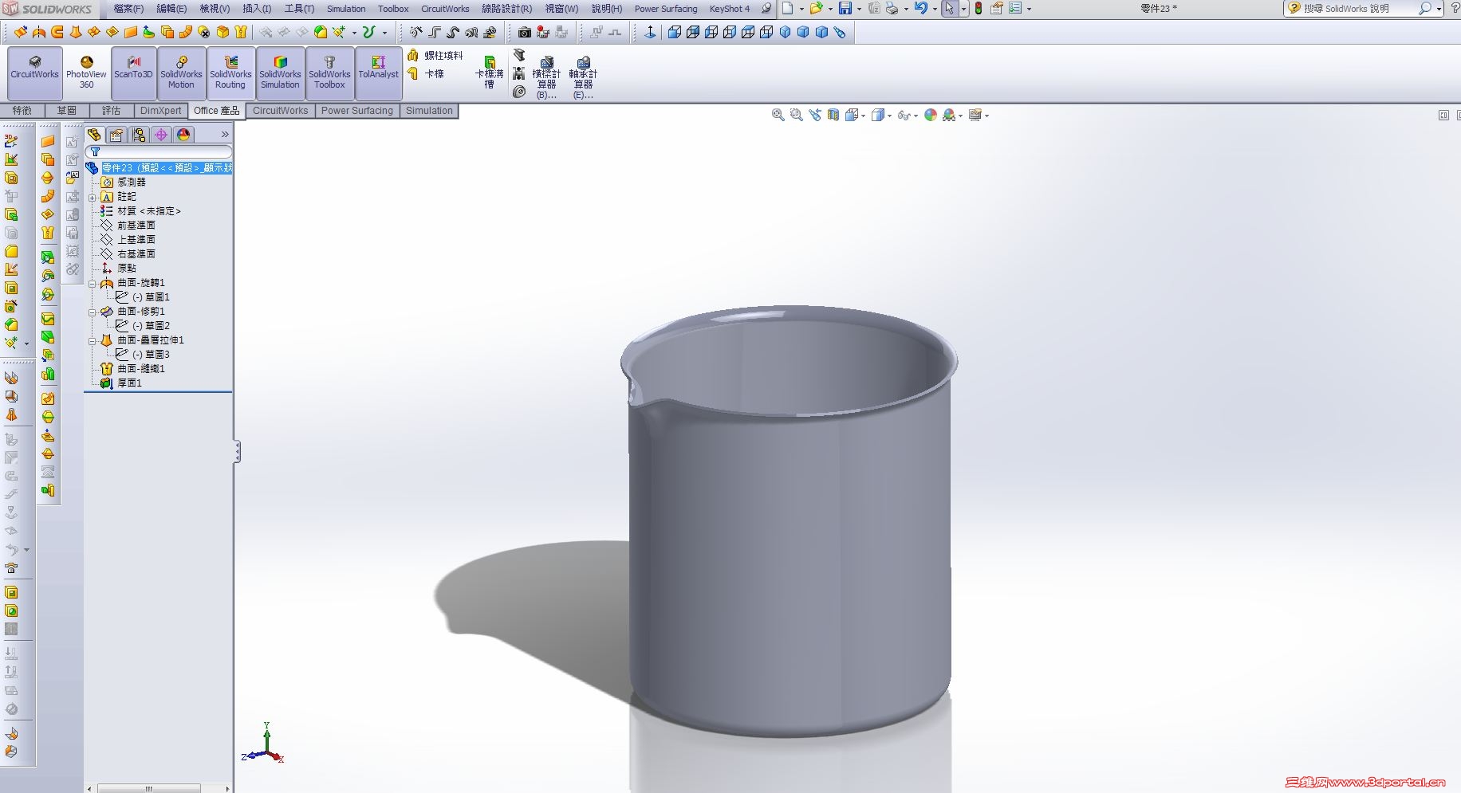The height and width of the screenshot is (793, 1461).
Task: Select 材質 <未指定> in the tree
Action: (149, 211)
